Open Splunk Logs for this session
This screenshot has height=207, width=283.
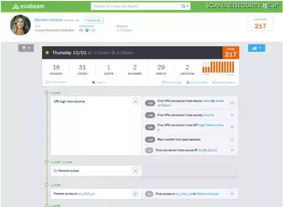172,82
